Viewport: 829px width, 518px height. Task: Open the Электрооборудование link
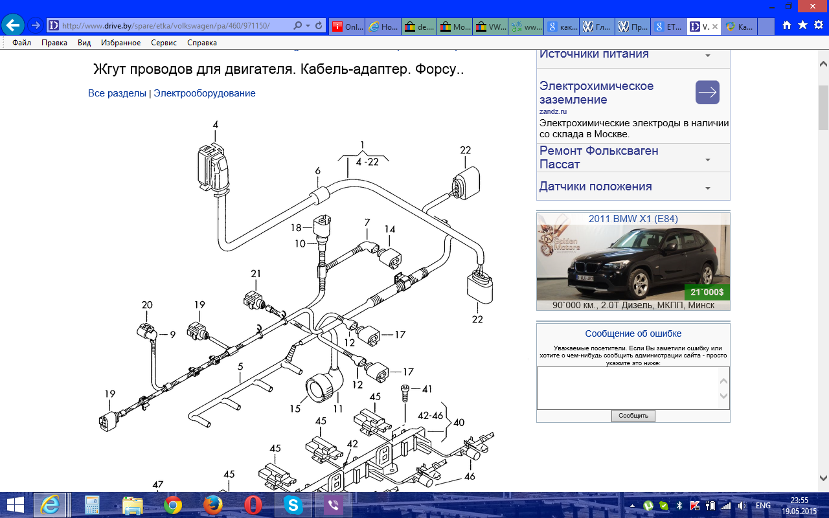pos(204,93)
